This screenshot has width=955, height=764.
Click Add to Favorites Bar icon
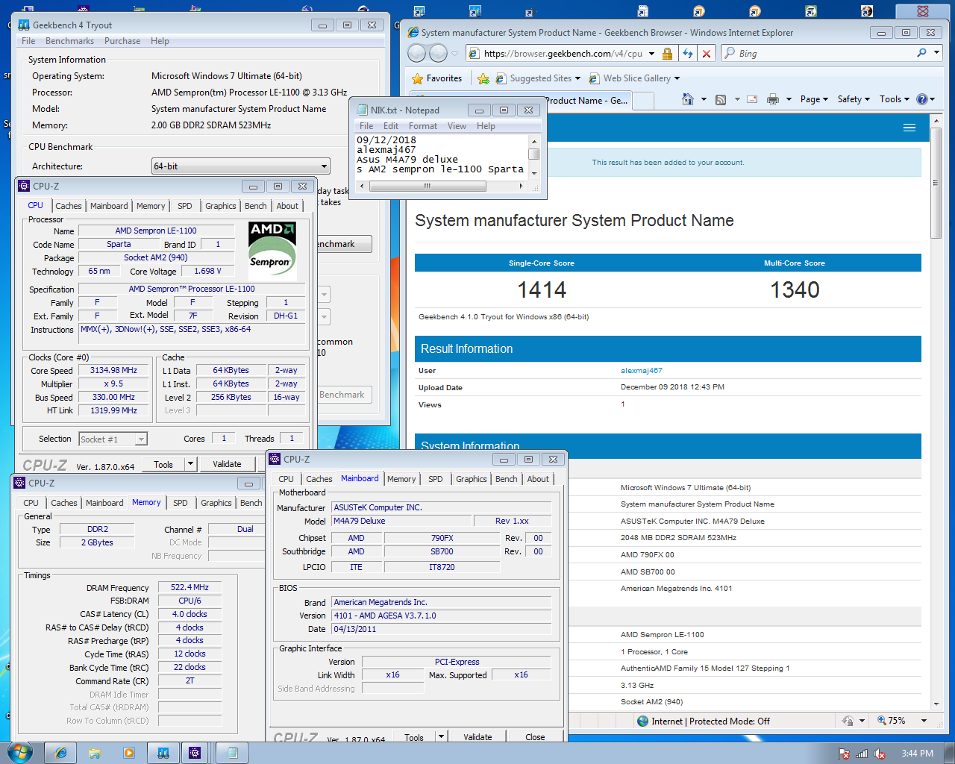tap(483, 78)
